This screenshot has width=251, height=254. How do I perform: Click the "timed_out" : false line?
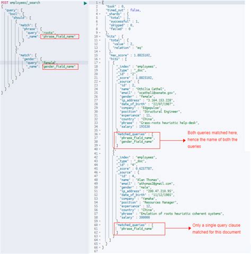123,10
